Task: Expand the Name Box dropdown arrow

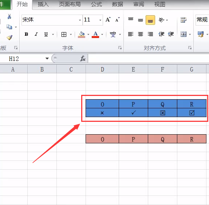Action: [x=47, y=58]
